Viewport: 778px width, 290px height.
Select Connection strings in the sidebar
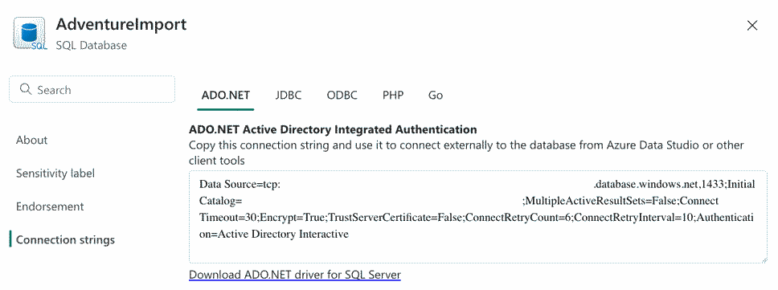tap(65, 240)
